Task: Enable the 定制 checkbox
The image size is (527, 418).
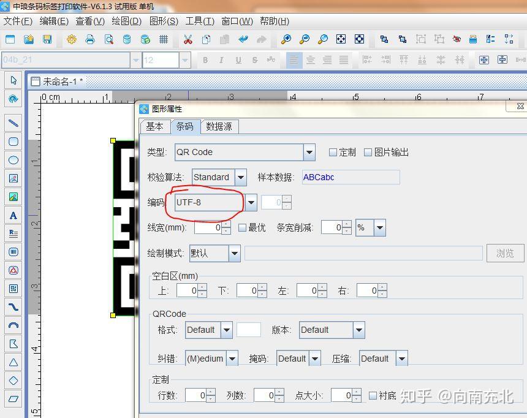Action: tap(333, 153)
